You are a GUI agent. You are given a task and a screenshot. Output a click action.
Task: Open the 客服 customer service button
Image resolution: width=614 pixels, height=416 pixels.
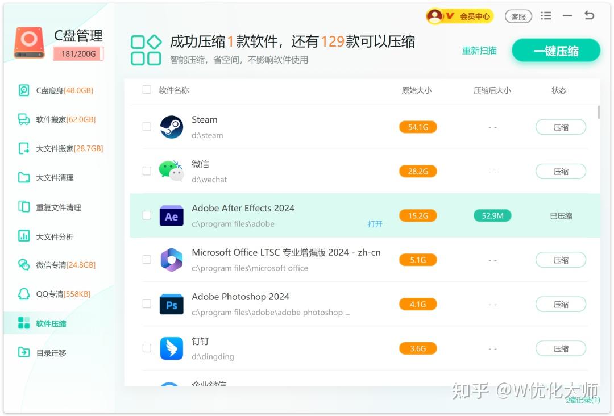(x=518, y=16)
